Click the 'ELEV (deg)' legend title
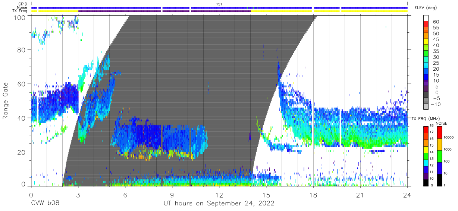 [x=425, y=7]
